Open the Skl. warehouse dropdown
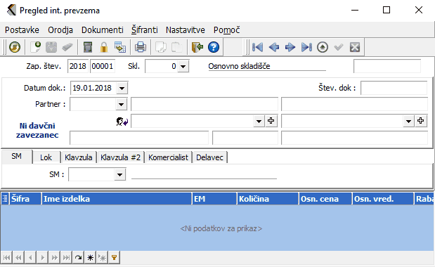Screen dimensions: 435x267 click(183, 66)
